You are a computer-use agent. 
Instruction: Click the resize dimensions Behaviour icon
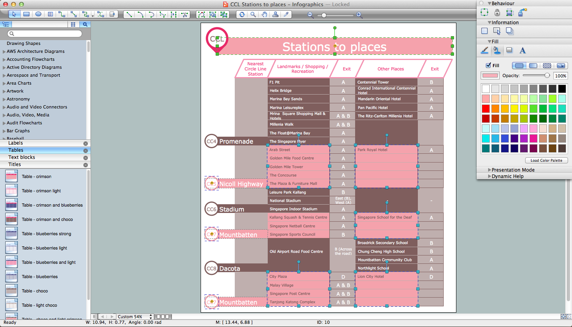[x=510, y=12]
